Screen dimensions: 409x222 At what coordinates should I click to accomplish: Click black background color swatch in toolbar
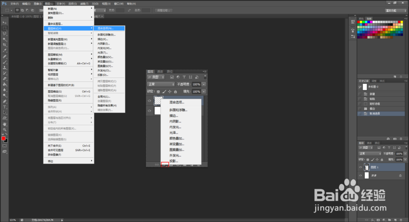[6, 141]
